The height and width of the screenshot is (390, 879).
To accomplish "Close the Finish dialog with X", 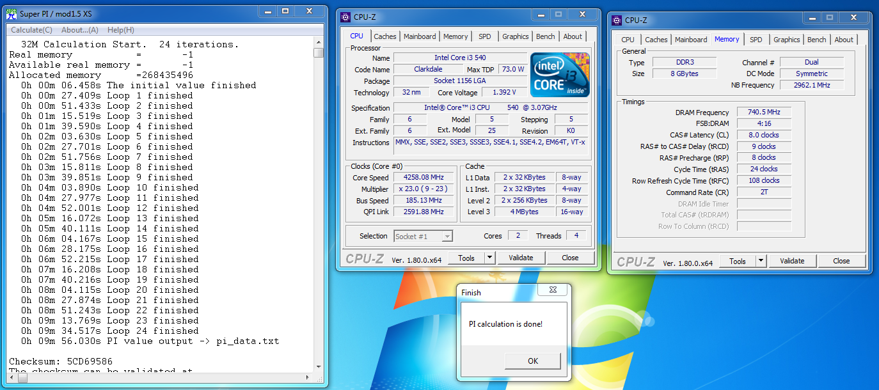I will point(553,291).
